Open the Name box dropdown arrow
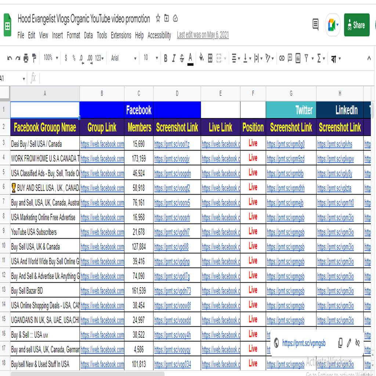Screen dimensions: 376x376 tap(24, 79)
